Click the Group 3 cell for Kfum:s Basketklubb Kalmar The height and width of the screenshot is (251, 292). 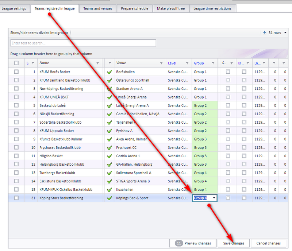coord(205,139)
